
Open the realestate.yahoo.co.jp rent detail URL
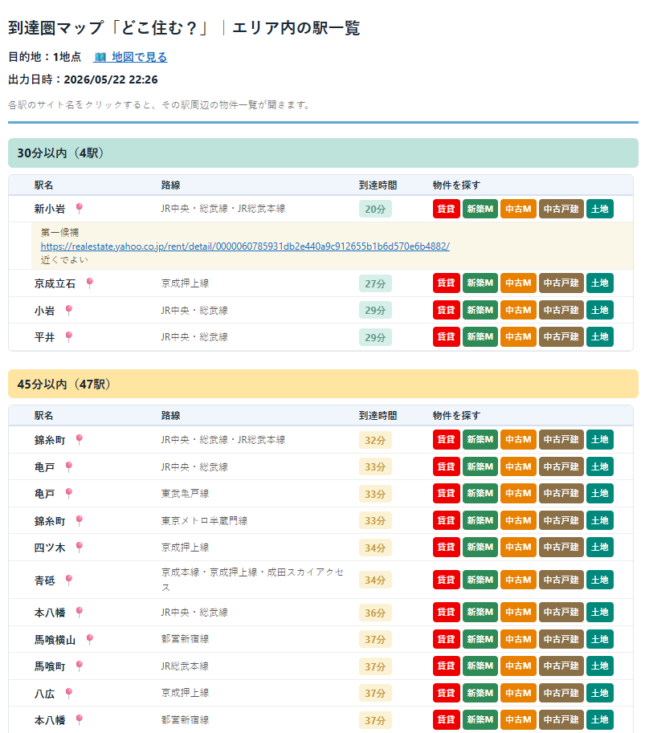click(245, 246)
